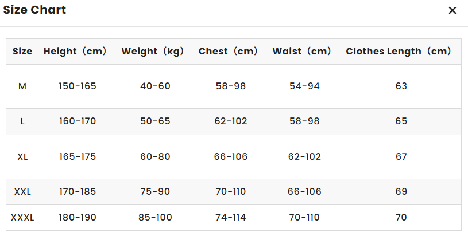Click the Waist (cm) column header
Viewport: 468px width, 240px height.
point(301,51)
